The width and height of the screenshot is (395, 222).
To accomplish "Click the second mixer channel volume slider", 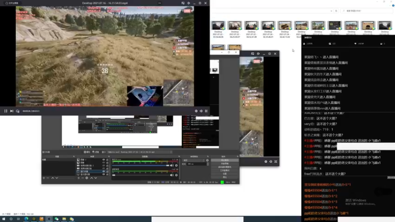I will (141, 175).
